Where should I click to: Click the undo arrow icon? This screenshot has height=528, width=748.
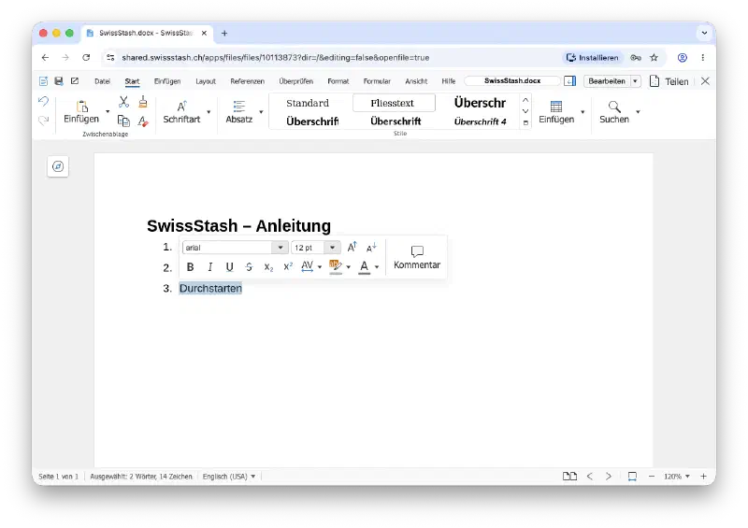pos(43,101)
